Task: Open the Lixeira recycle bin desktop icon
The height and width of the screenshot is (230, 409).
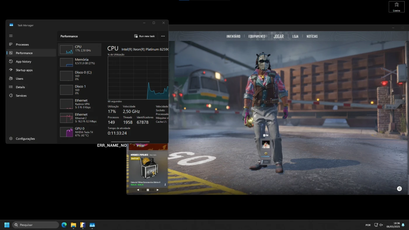Action: [396, 7]
